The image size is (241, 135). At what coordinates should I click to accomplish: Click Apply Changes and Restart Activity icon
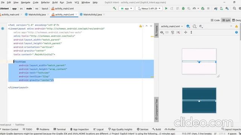172,9
